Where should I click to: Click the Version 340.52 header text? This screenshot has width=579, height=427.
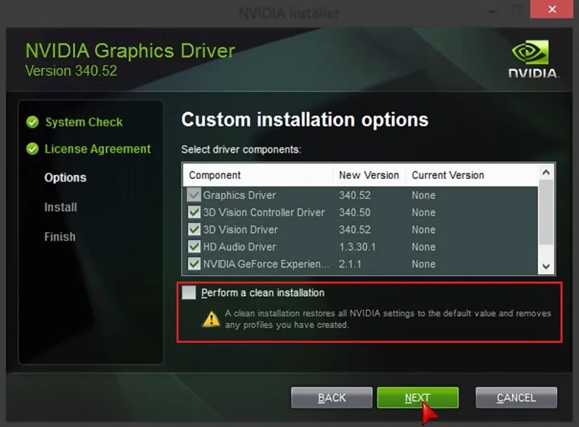(x=71, y=71)
